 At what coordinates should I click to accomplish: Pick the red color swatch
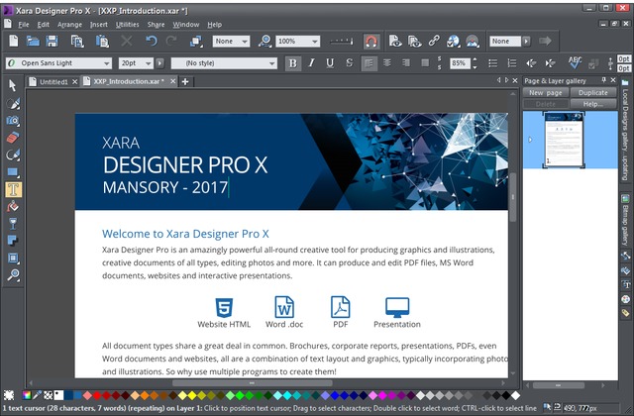97,395
